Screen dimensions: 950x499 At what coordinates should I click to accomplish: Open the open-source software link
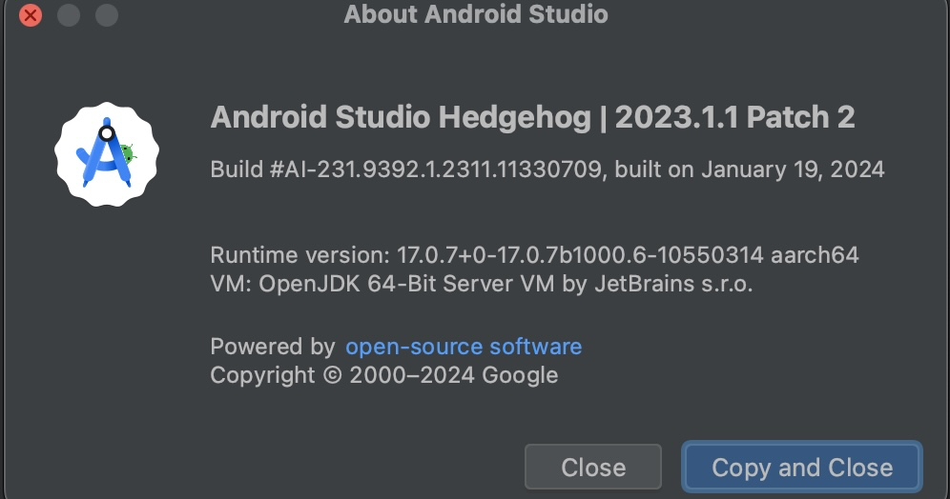[x=464, y=347]
